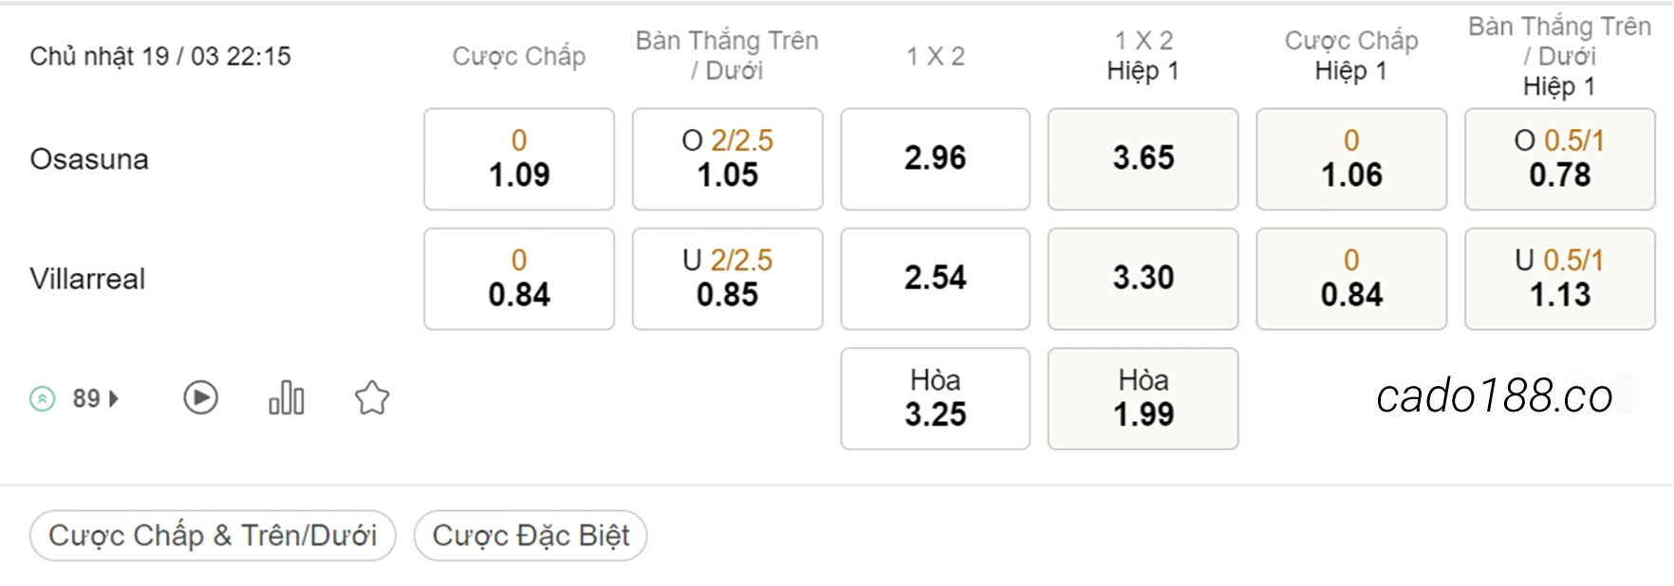Screen dimensions: 1674x586
Task: Select Osasuna first-half 1X2 odds 3.65
Action: 1144,158
